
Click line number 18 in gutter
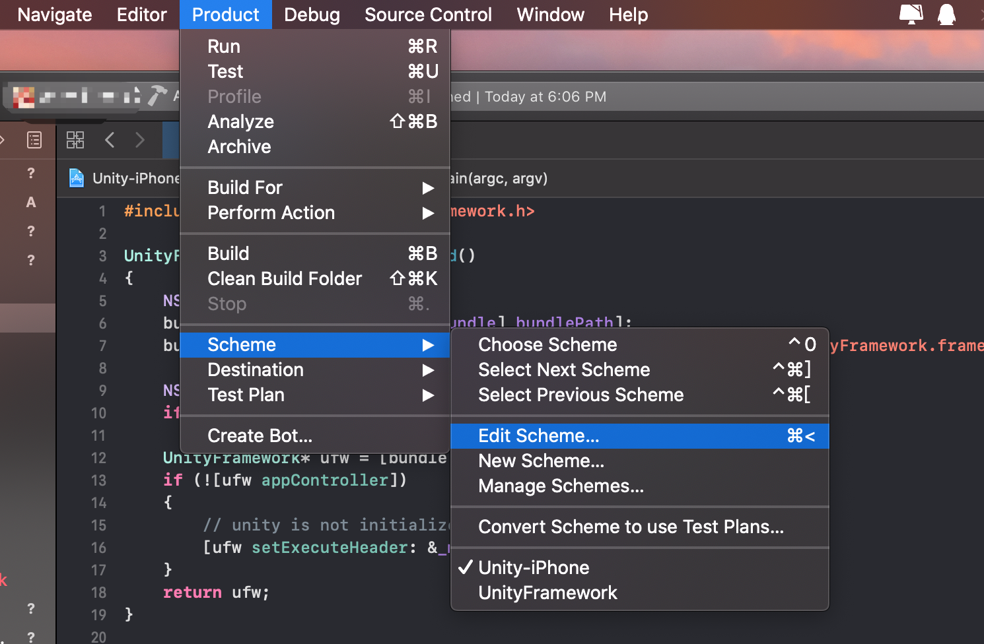click(x=98, y=593)
